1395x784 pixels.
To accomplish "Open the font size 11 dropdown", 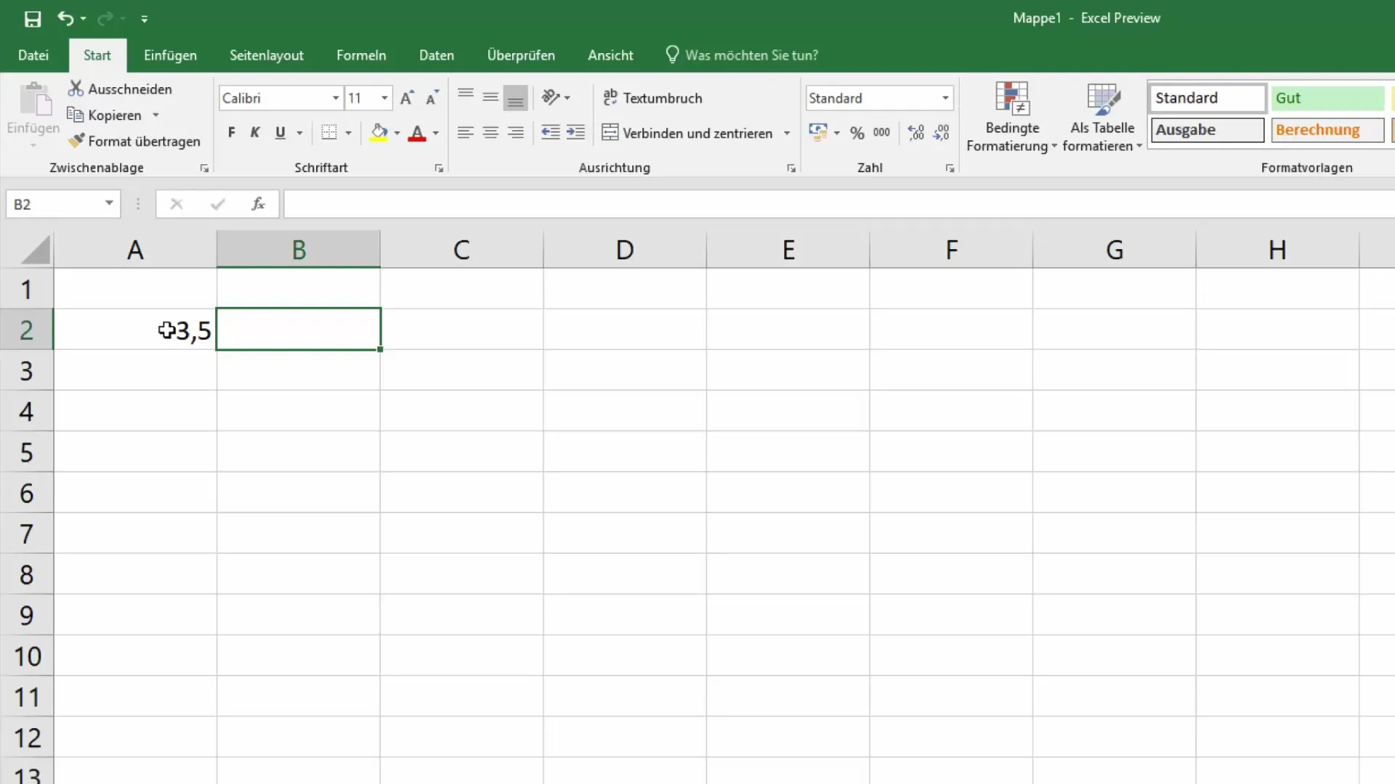I will pos(384,98).
